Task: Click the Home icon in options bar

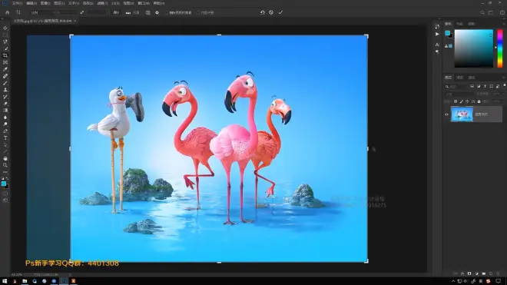Action: 8,12
